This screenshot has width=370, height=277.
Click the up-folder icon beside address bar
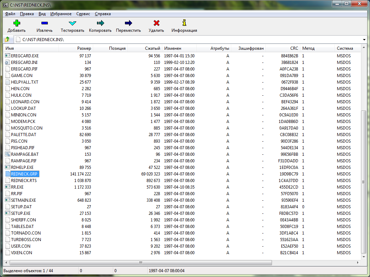point(7,40)
